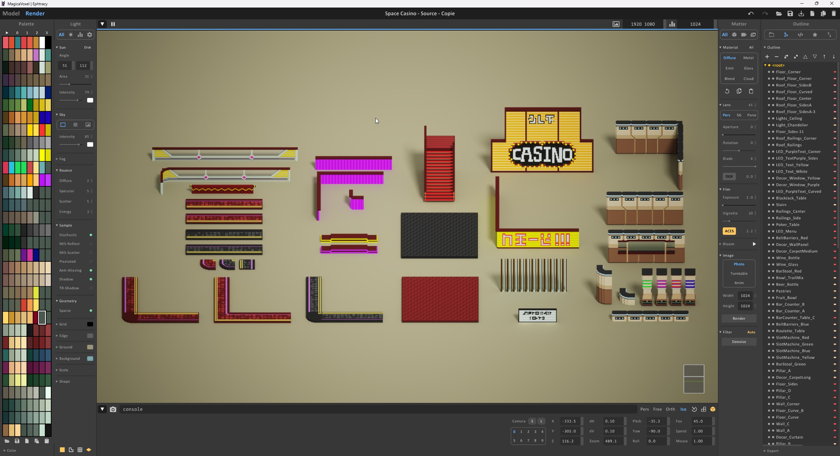This screenshot has width=840, height=456.
Task: Switch to the Model tab
Action: tap(11, 13)
